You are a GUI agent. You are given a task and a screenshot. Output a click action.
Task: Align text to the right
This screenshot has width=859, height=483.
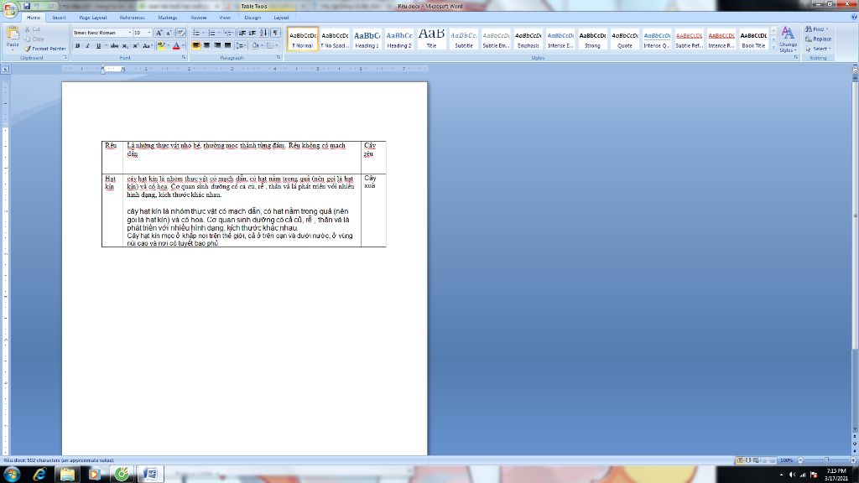coord(217,46)
